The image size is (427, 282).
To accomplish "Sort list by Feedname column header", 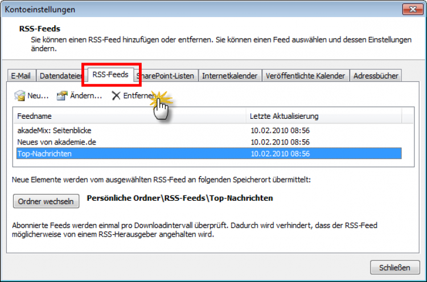I will tap(129, 116).
